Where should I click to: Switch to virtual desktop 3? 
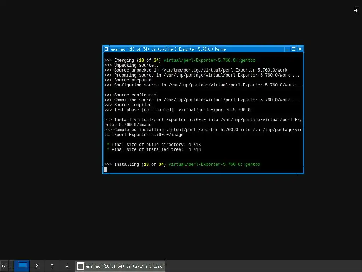pyautogui.click(x=52, y=266)
